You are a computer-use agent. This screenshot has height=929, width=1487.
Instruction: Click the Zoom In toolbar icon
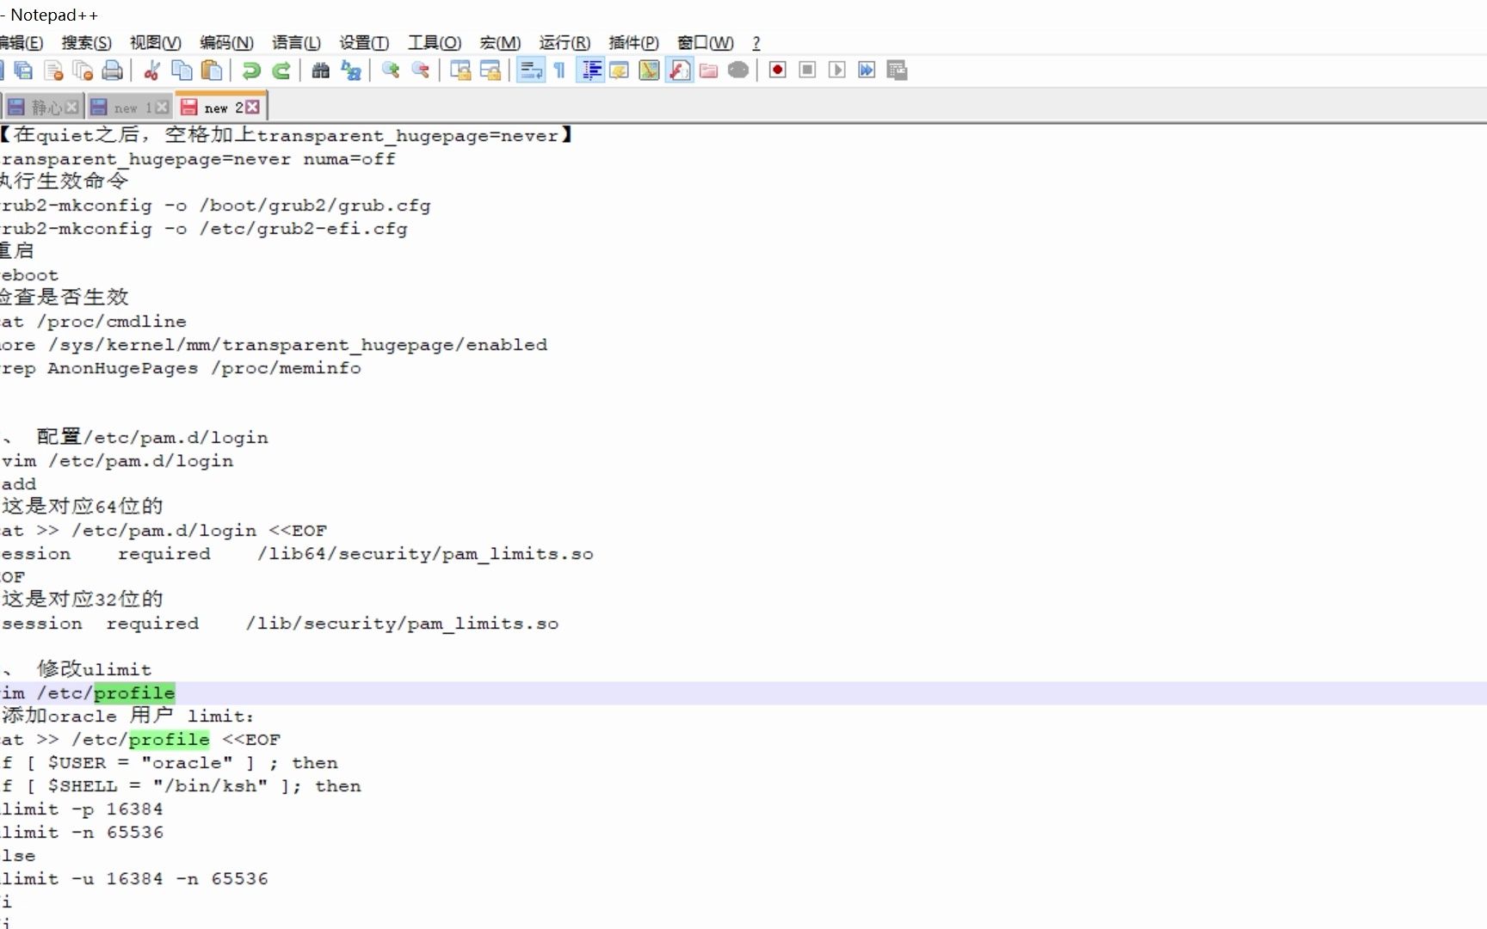(x=391, y=70)
